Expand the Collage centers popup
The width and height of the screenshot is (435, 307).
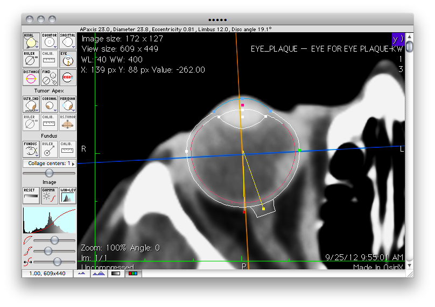click(50, 163)
